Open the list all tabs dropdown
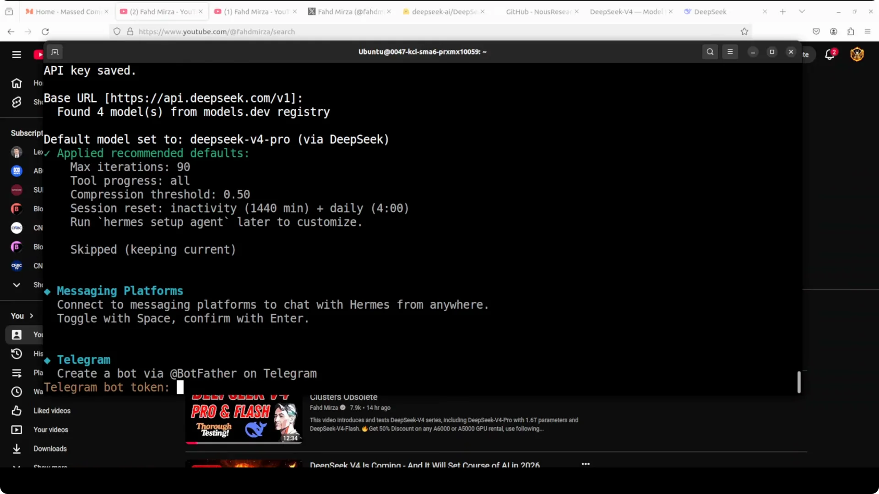879x494 pixels. click(802, 11)
